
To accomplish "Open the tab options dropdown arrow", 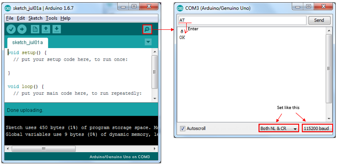I will (148, 42).
